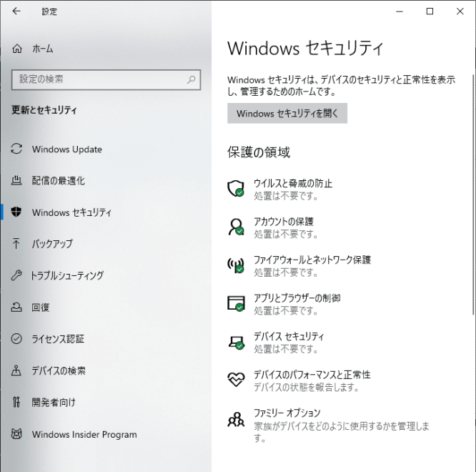Click 処置は不要です。 under デバイス セキュリティ

click(x=286, y=349)
